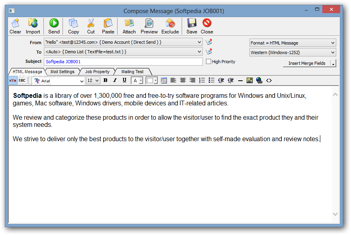Click the window system menu icon in the title bar
This screenshot has height=235, width=351.
[x=12, y=10]
